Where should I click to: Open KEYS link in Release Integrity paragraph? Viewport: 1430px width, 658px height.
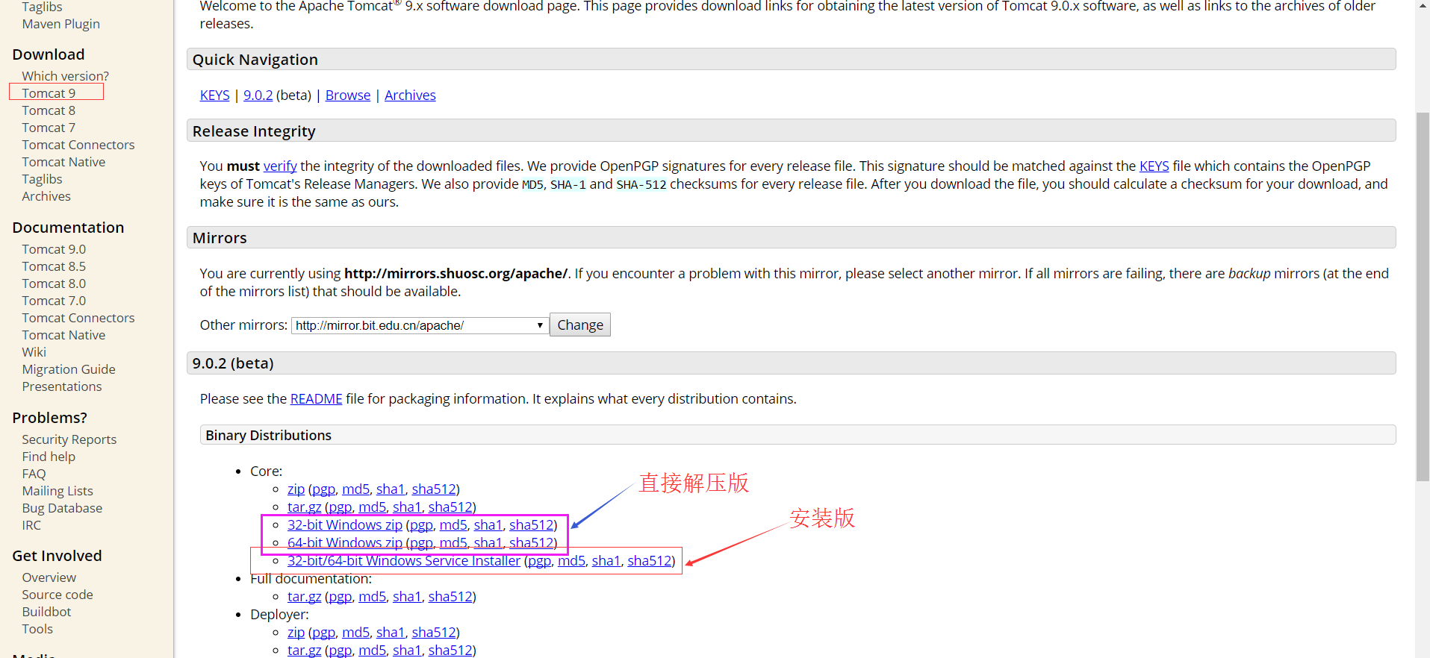(x=1154, y=166)
